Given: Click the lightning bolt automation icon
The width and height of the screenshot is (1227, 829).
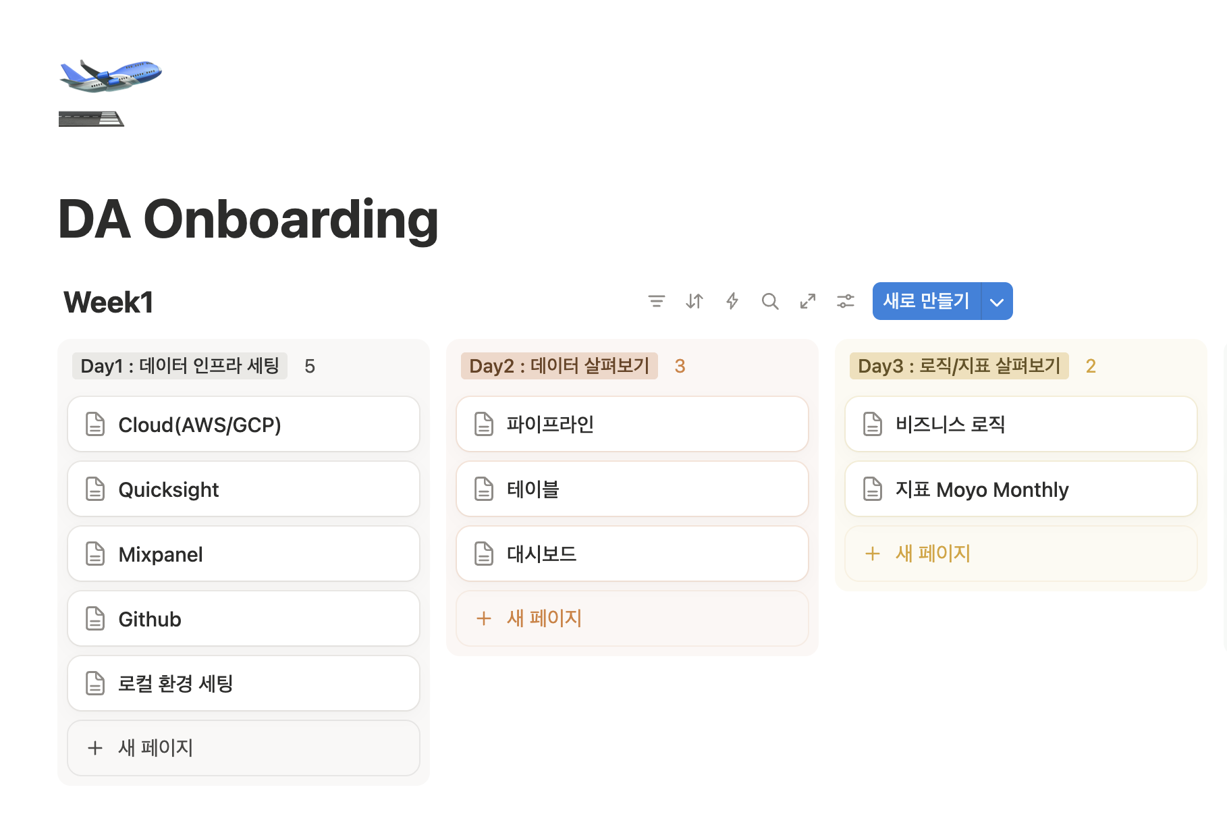Looking at the screenshot, I should (x=732, y=301).
